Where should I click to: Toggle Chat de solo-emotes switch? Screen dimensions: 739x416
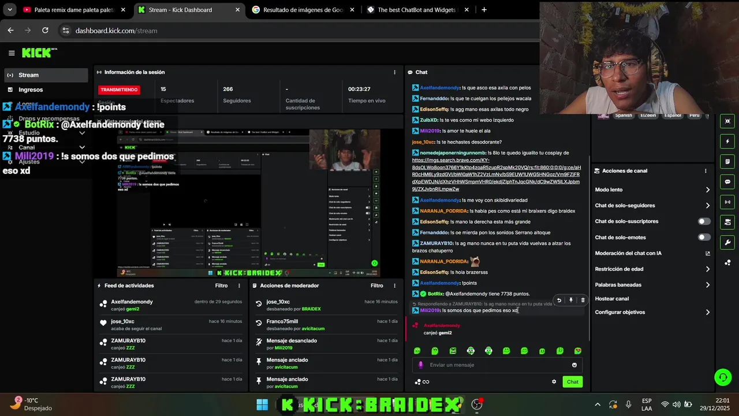(704, 237)
